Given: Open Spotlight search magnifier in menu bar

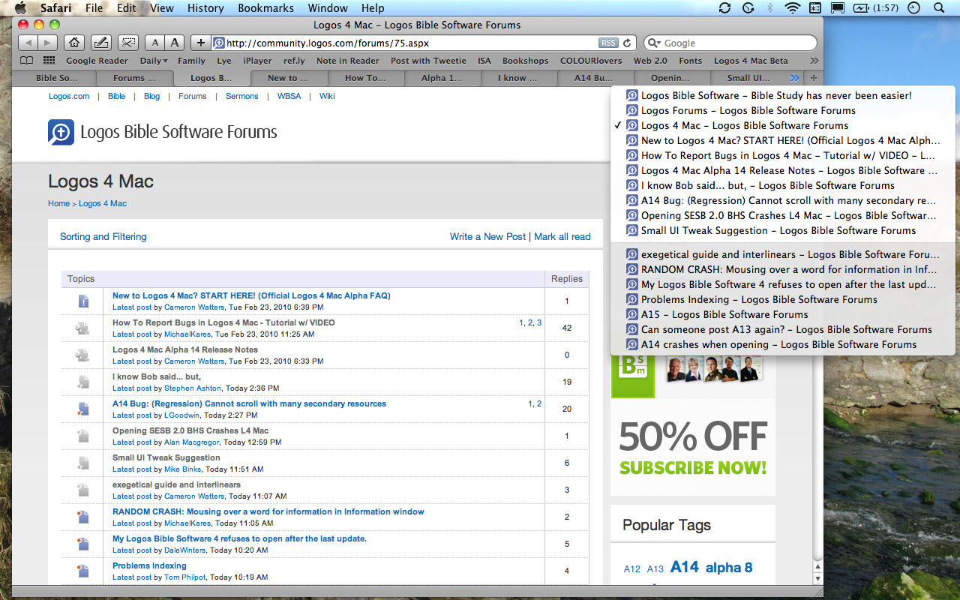Looking at the screenshot, I should click(939, 8).
